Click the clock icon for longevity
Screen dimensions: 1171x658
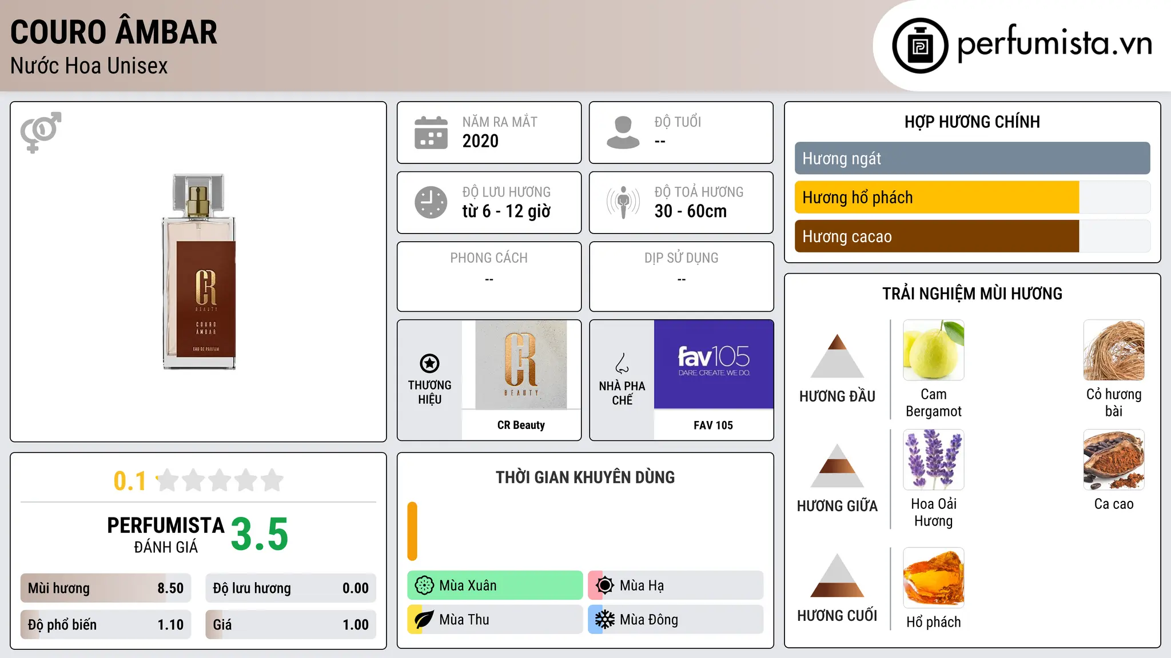431,202
